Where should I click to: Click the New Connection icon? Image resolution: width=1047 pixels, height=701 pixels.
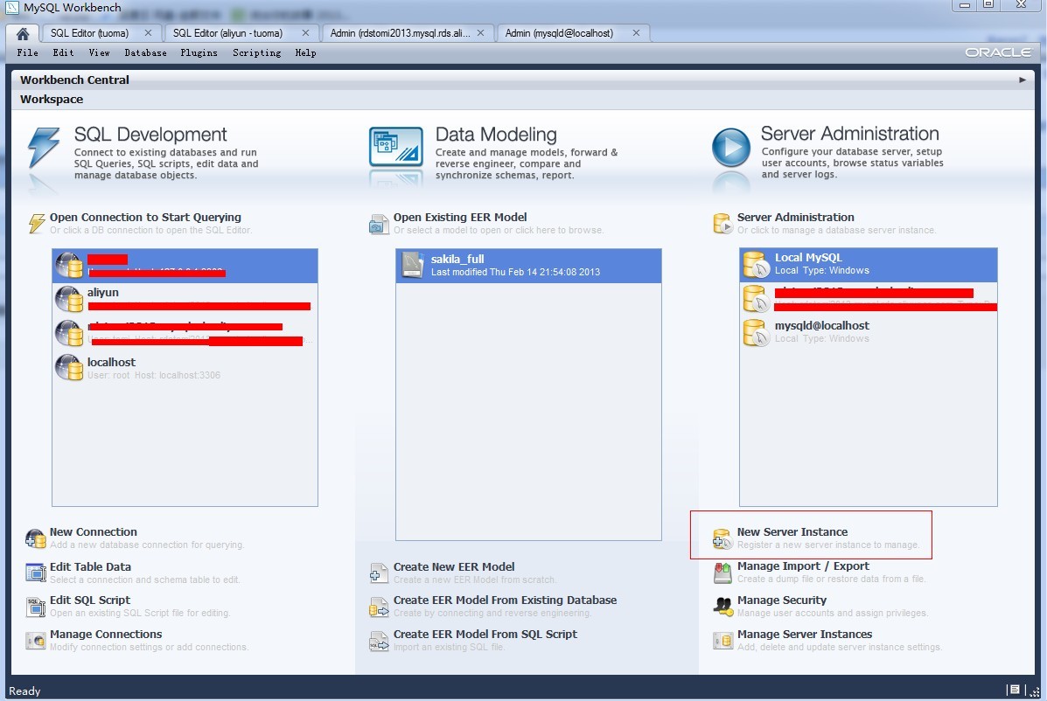click(35, 538)
